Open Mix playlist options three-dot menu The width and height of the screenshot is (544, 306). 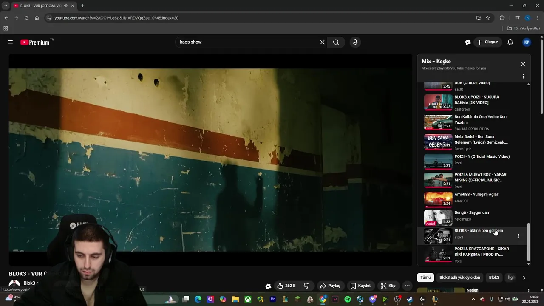point(523,76)
